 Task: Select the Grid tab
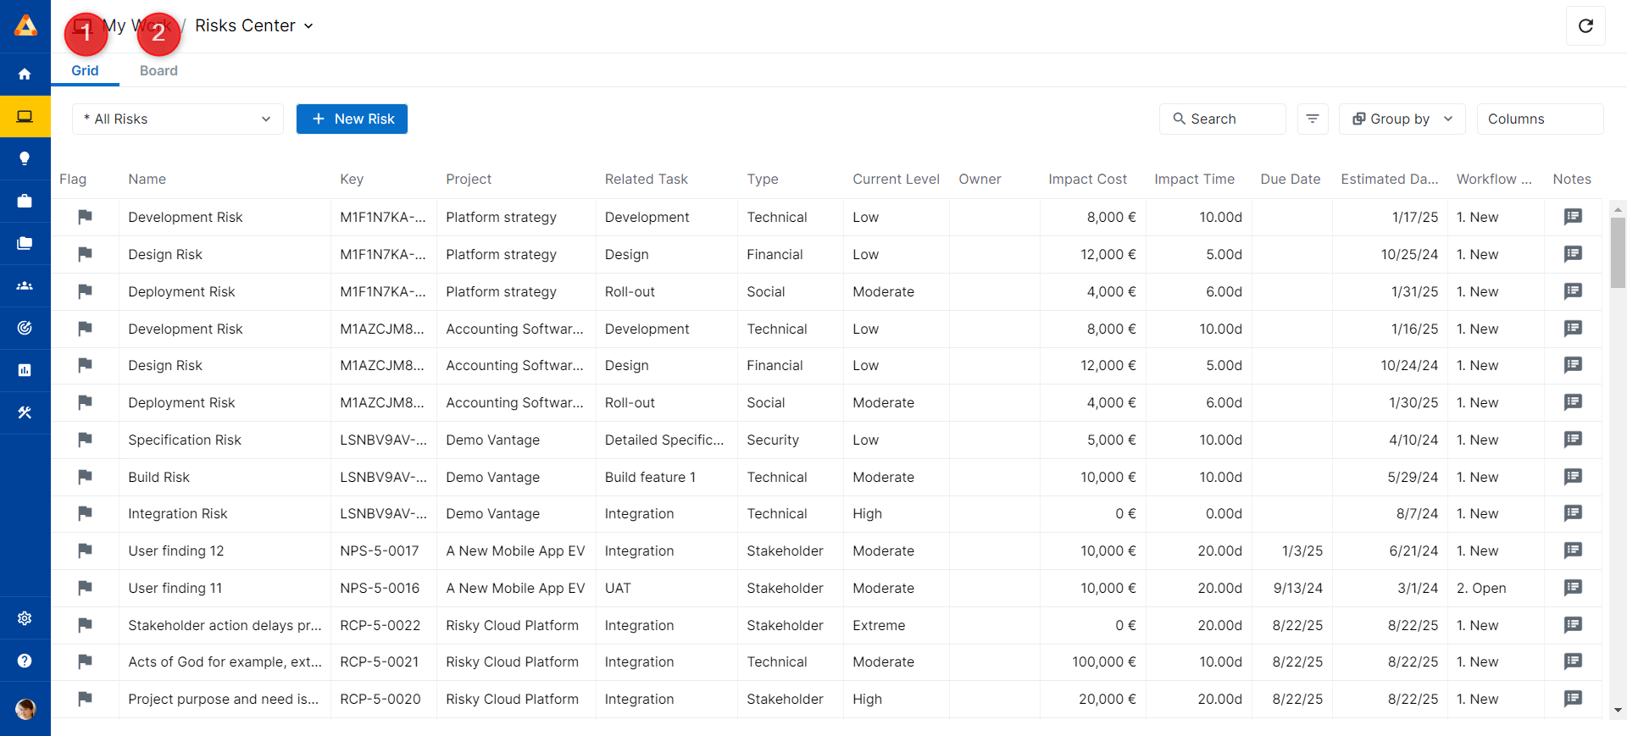[85, 70]
